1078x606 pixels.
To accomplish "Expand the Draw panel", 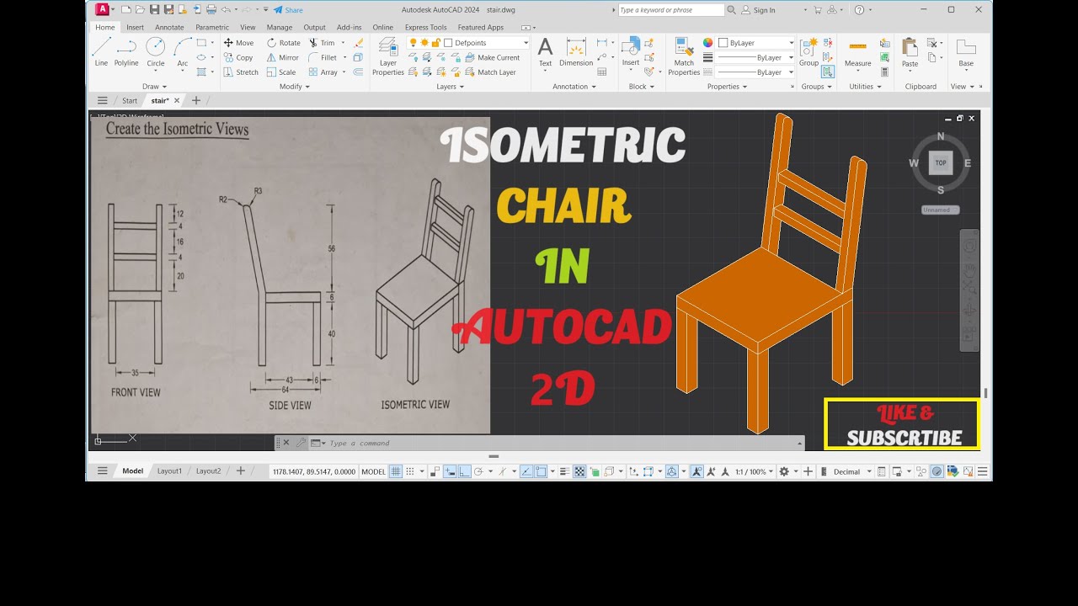I will 155,87.
